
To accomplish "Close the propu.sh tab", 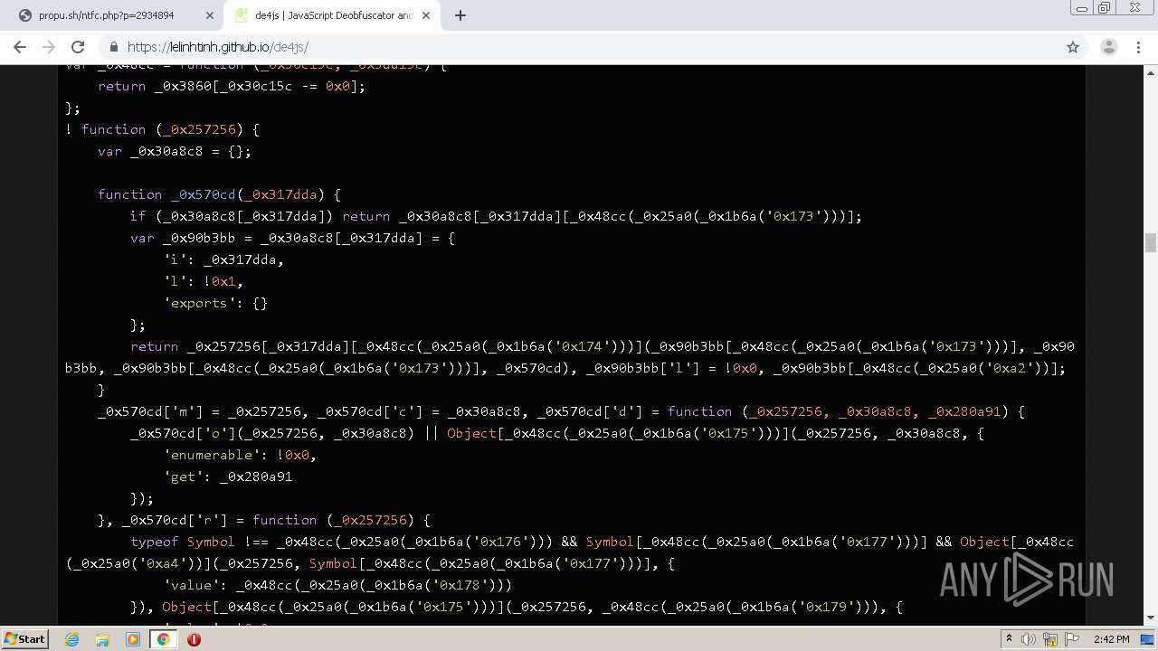I will 210,15.
